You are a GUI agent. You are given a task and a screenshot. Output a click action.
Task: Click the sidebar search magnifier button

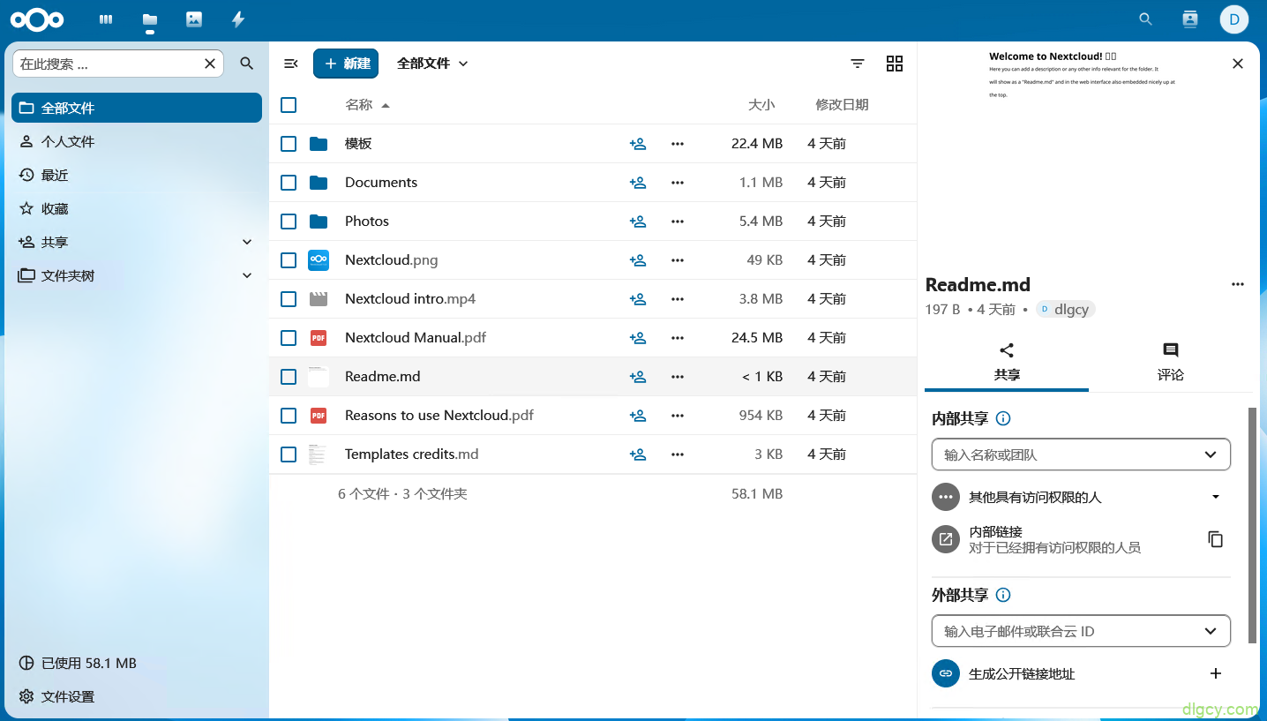click(x=247, y=64)
